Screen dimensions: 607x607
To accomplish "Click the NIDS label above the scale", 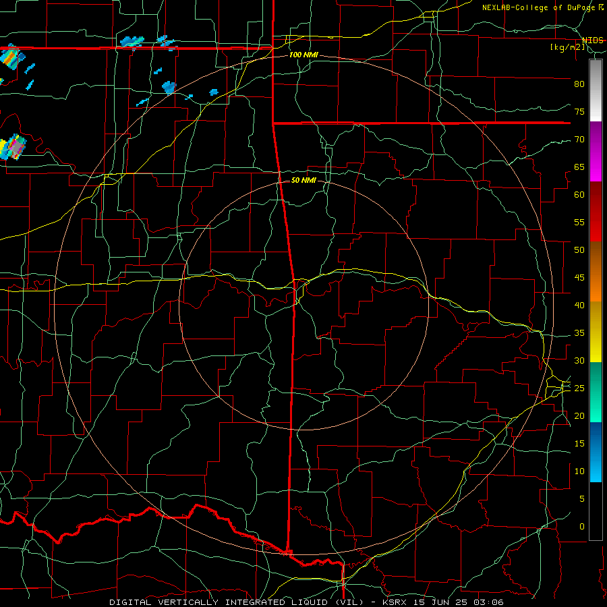I will [x=592, y=40].
